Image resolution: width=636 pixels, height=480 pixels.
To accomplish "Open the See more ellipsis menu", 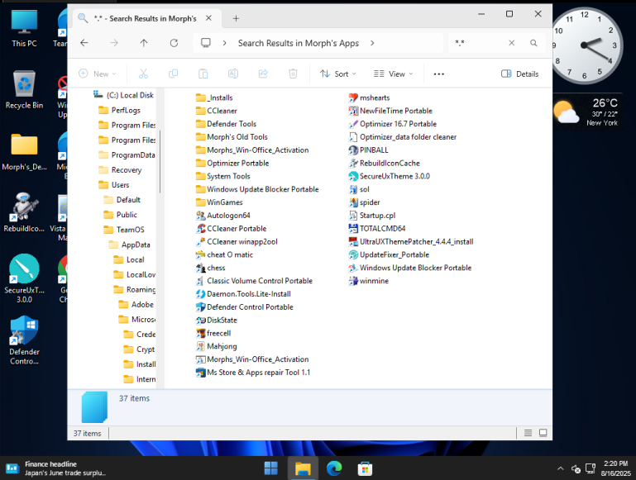I will point(439,74).
